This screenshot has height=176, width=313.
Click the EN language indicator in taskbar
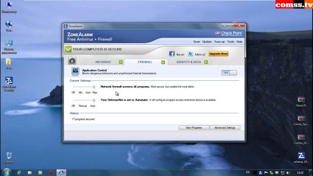click(x=248, y=172)
